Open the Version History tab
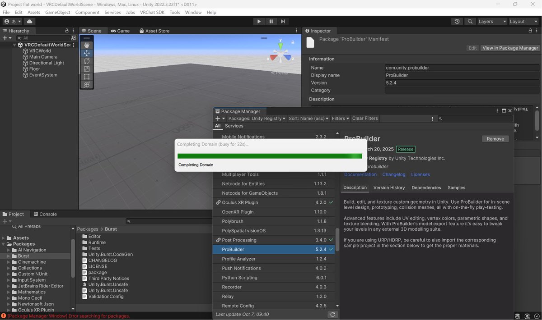The image size is (542, 320). coord(389,187)
